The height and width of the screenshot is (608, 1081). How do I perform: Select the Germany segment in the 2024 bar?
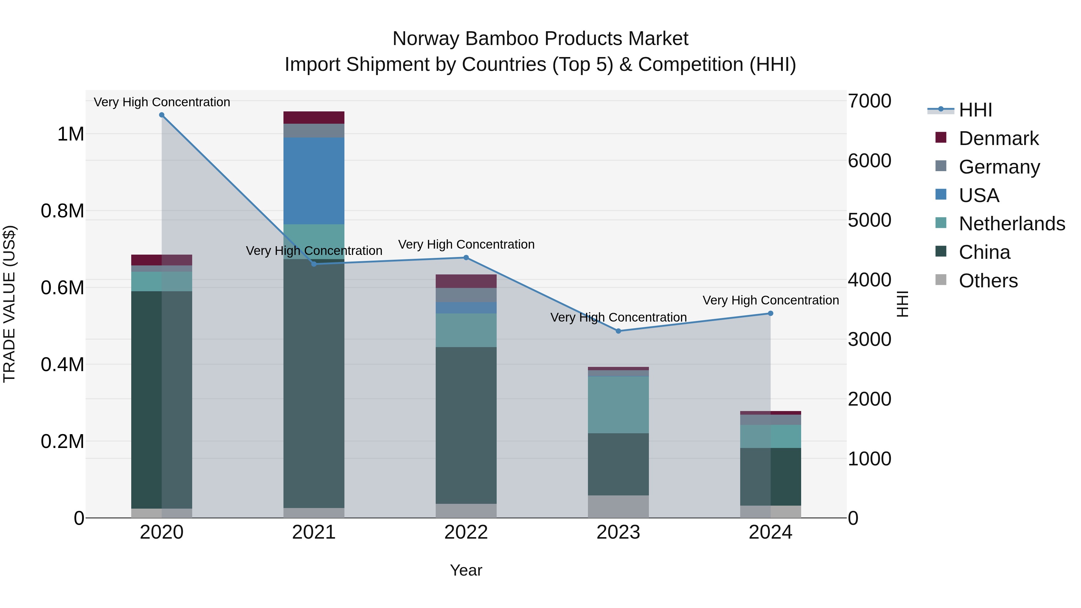771,420
